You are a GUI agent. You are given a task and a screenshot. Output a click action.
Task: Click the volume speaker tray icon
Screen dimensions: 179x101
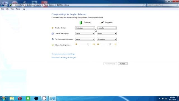click(x=163, y=98)
